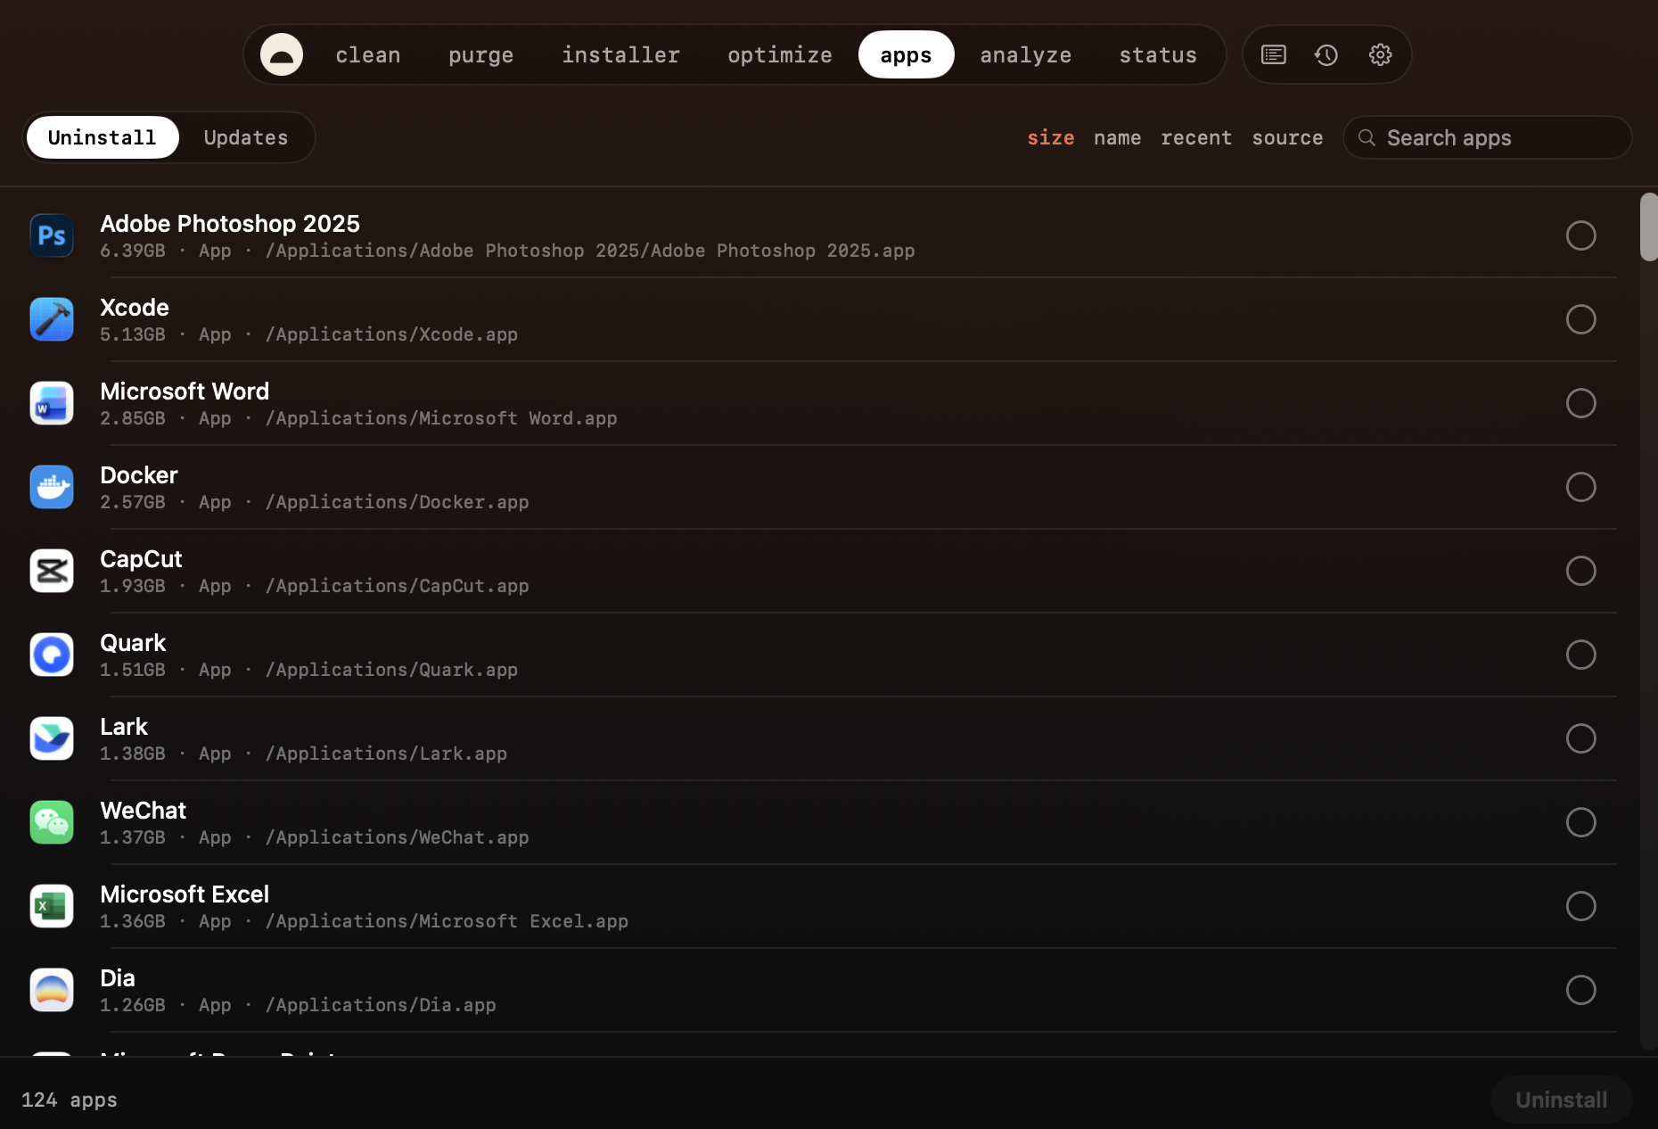
Task: Click the Dia app name
Action: 118,977
